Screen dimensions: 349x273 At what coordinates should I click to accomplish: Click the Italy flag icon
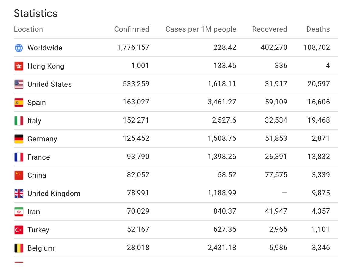[19, 121]
